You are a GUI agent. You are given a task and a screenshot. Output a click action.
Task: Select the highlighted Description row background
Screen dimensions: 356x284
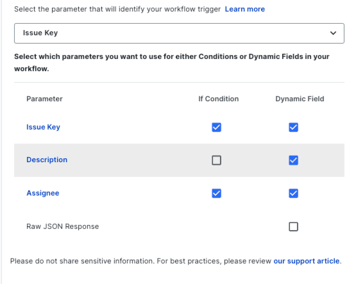[179, 160]
